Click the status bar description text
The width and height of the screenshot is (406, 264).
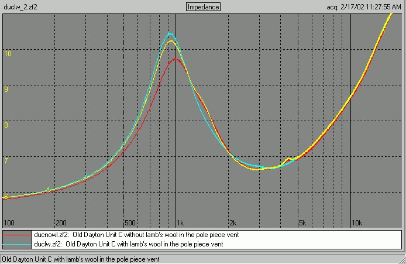81,259
